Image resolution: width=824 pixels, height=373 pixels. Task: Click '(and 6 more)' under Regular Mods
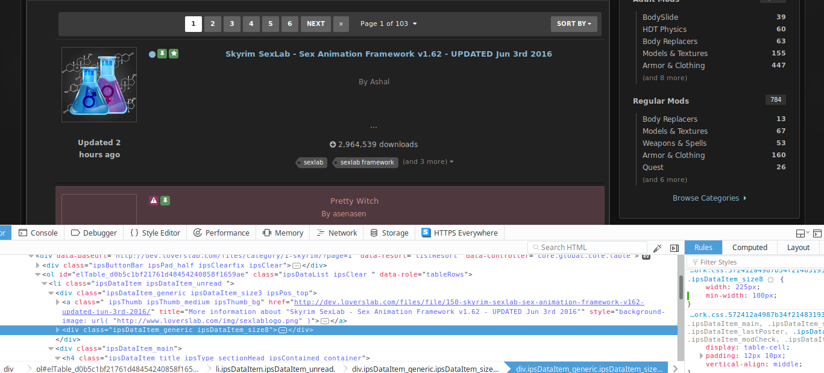tap(665, 180)
